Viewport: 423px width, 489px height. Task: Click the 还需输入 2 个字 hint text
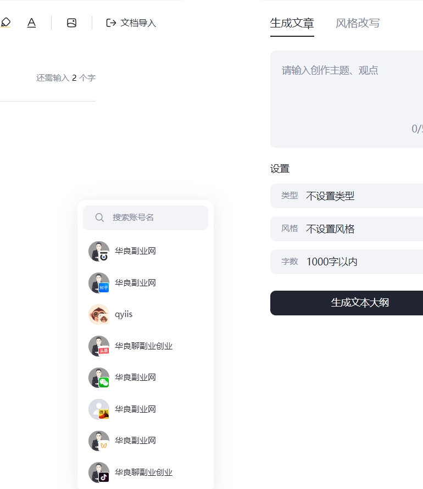(x=66, y=77)
